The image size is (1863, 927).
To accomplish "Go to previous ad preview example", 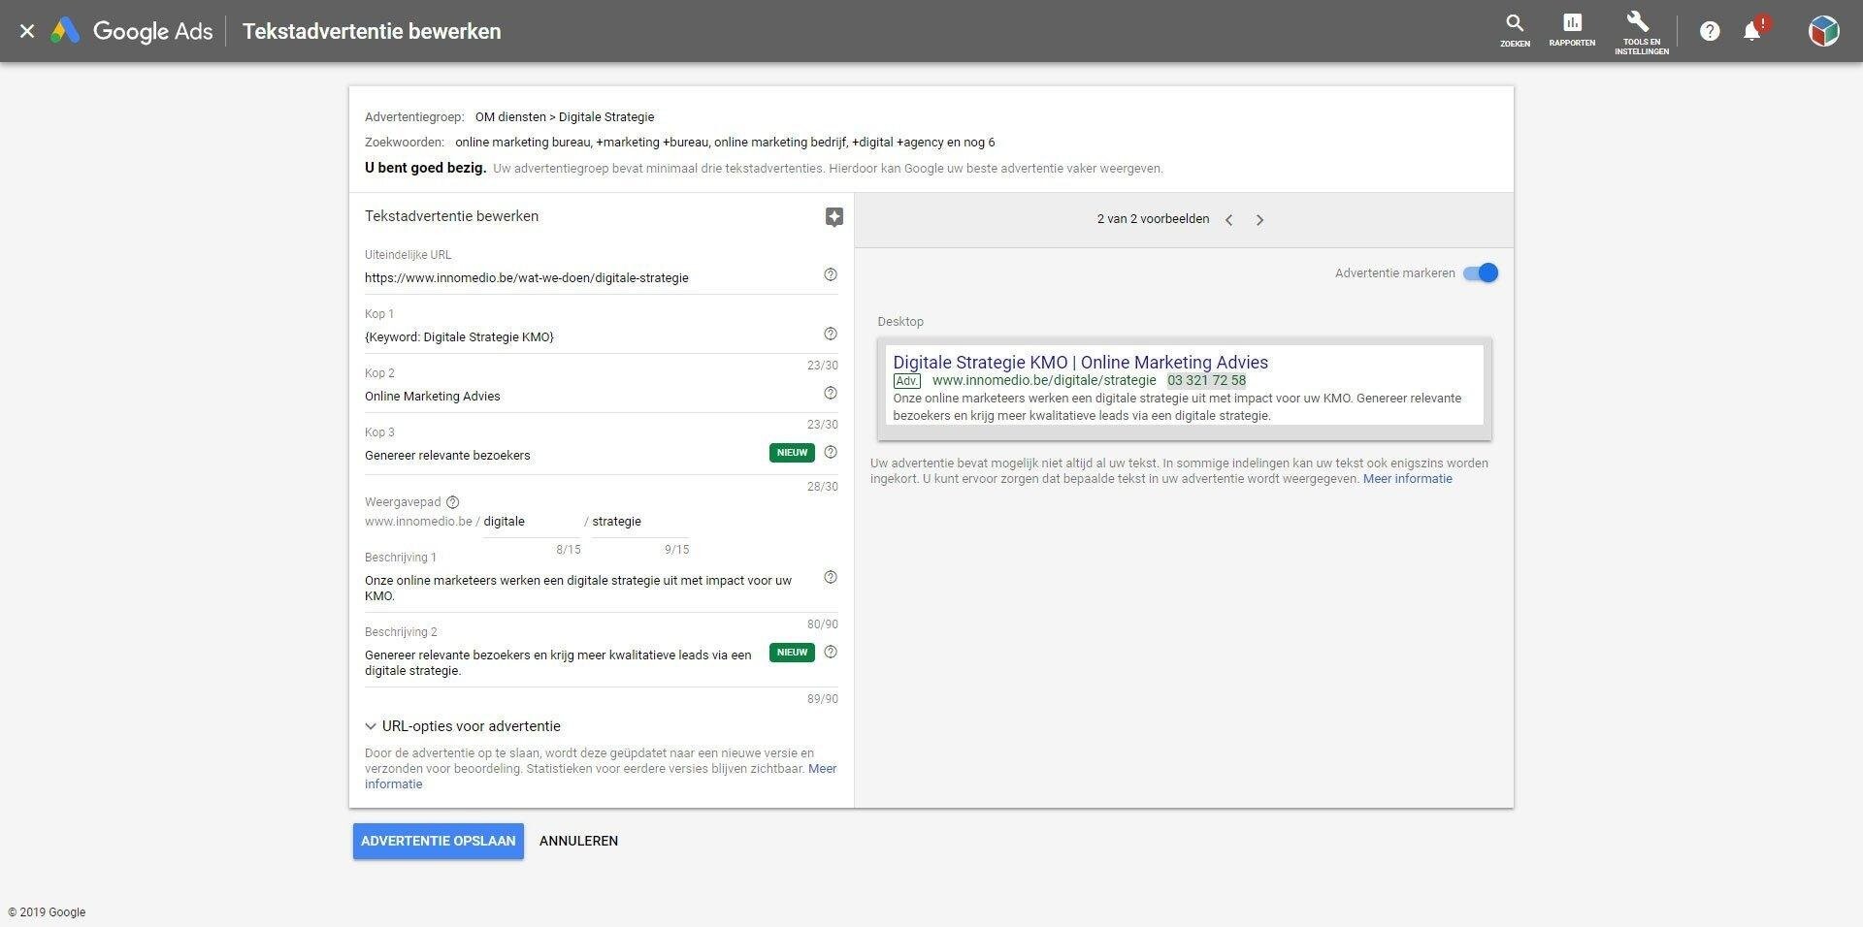I will [x=1229, y=220].
